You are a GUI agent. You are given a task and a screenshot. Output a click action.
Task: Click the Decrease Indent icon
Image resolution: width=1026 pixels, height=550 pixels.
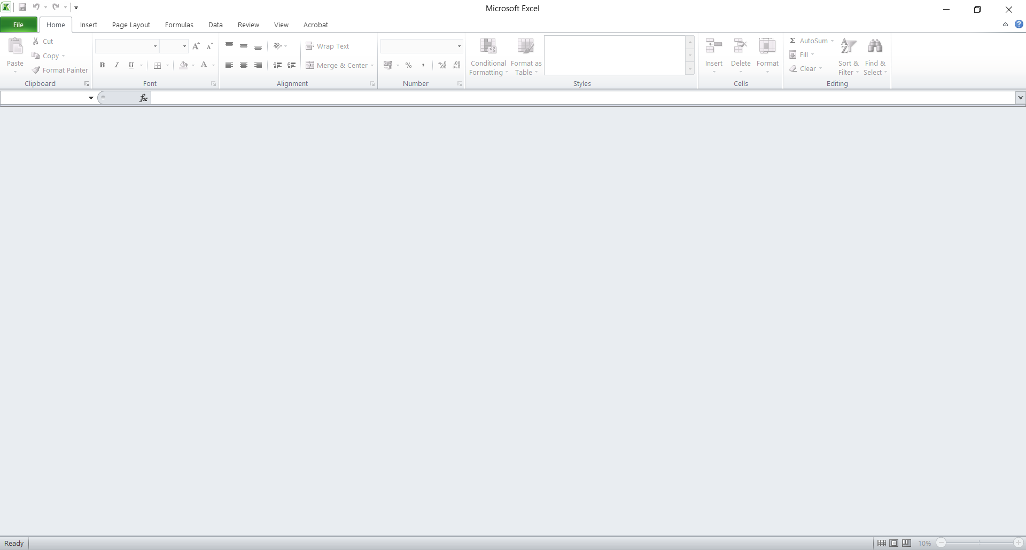click(277, 65)
